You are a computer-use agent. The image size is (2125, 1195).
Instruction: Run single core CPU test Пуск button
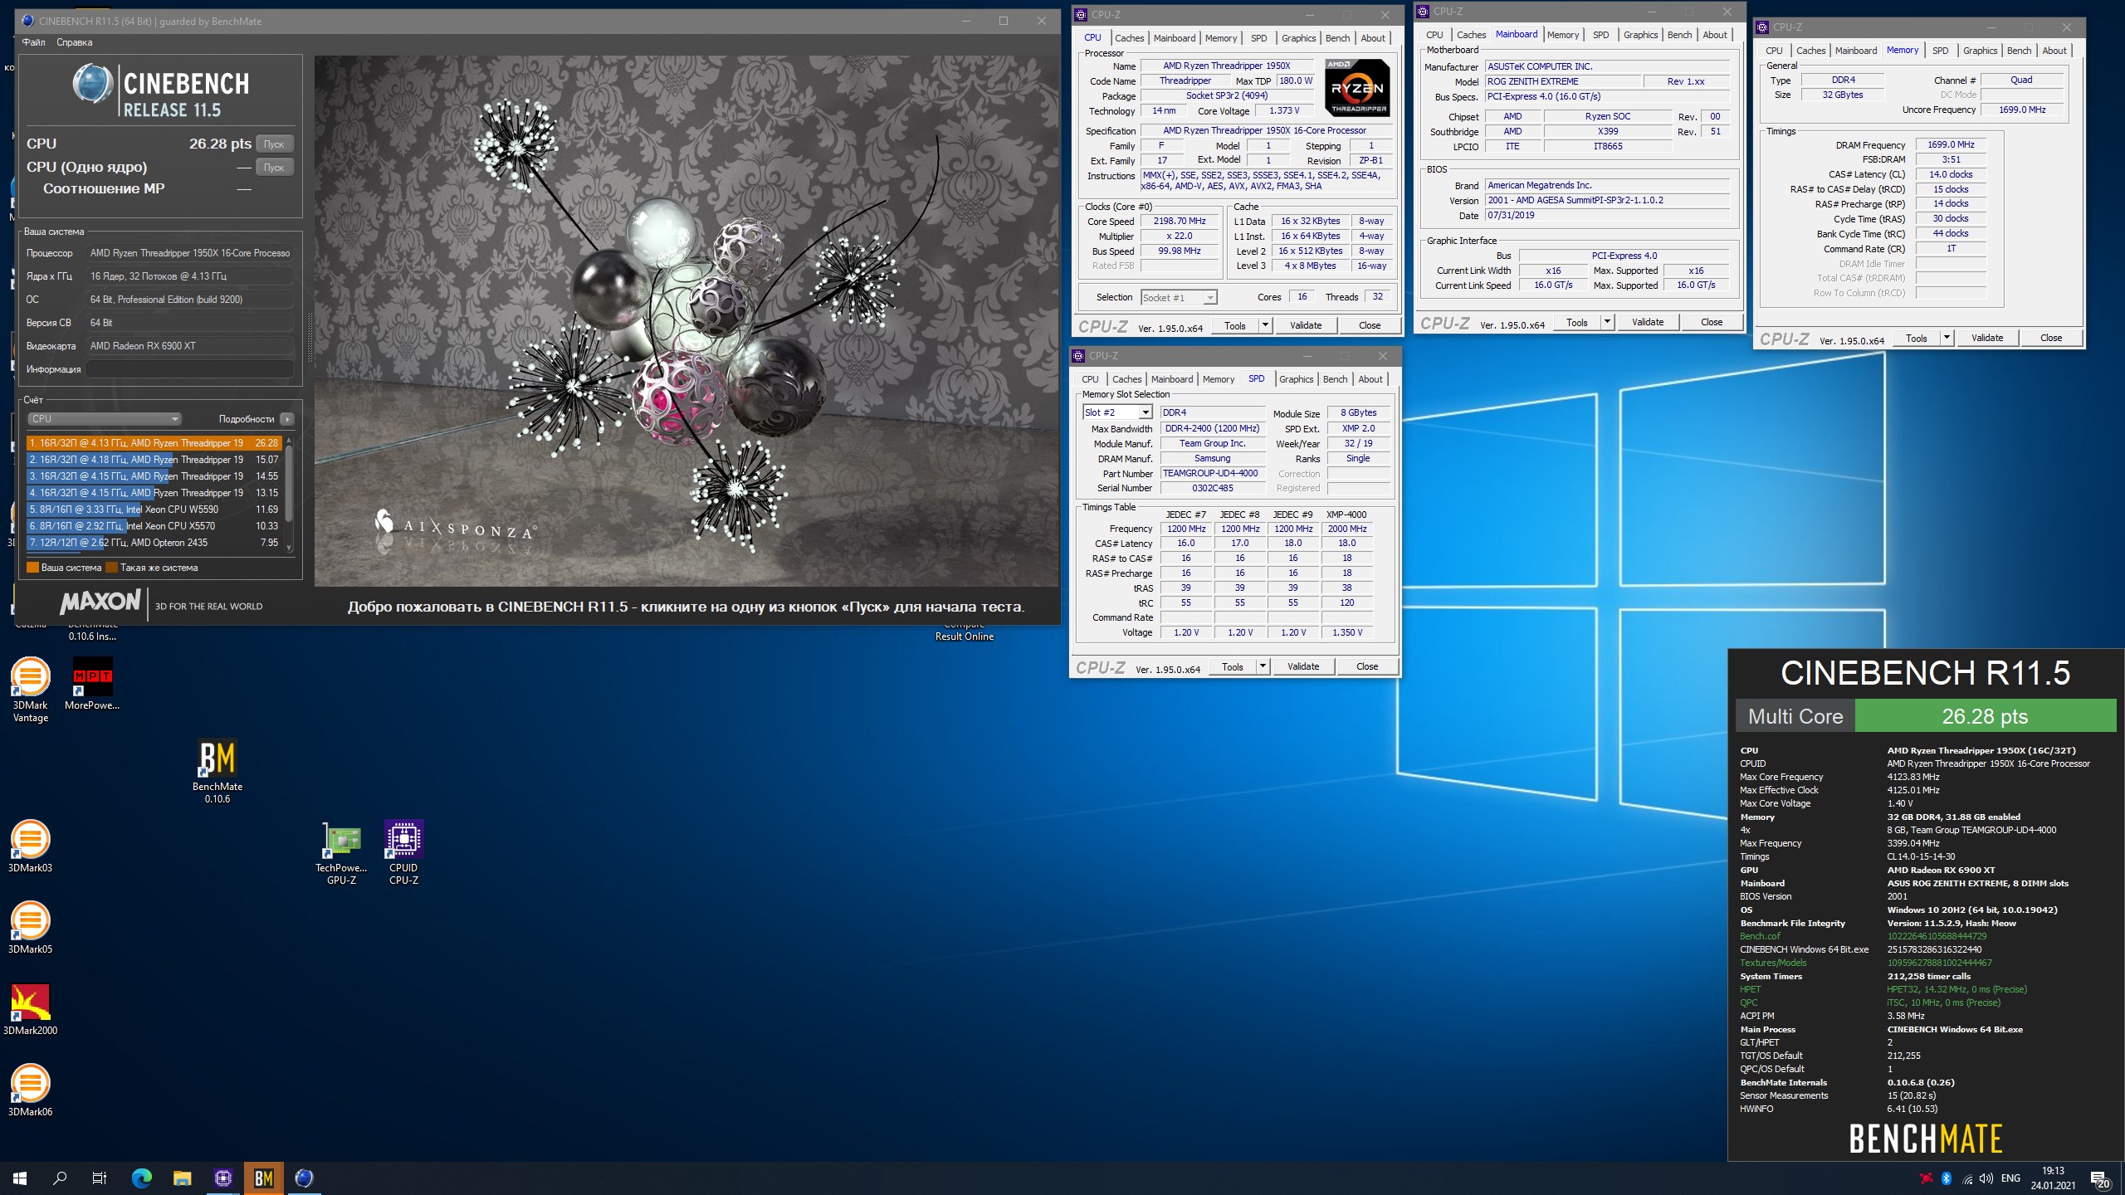tap(274, 168)
